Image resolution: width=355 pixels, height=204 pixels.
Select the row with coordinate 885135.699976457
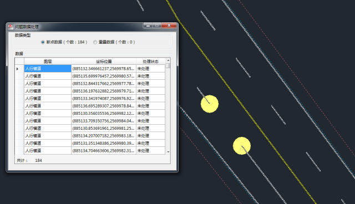click(95, 76)
